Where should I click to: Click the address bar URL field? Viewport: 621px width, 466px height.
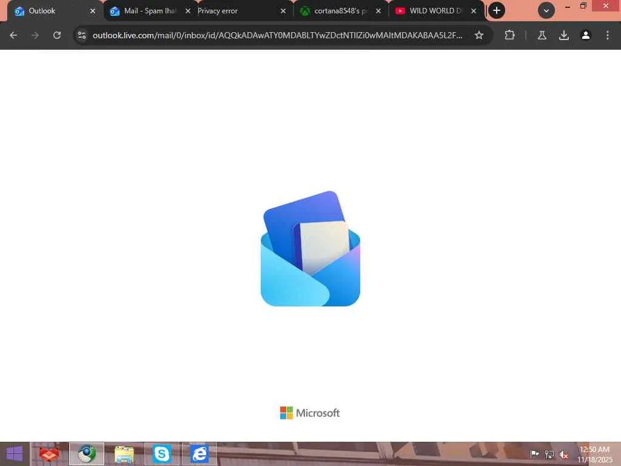coord(277,35)
